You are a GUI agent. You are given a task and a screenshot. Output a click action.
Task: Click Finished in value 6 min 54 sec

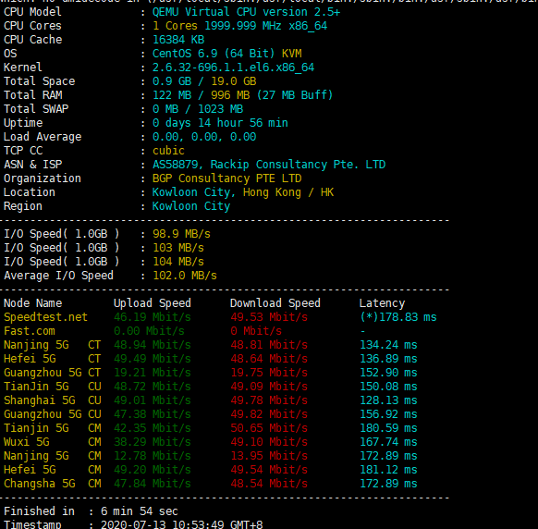(140, 511)
